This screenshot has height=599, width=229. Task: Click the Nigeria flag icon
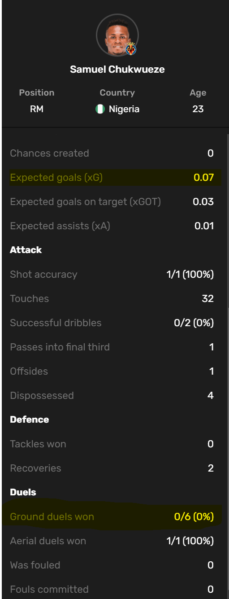click(100, 109)
